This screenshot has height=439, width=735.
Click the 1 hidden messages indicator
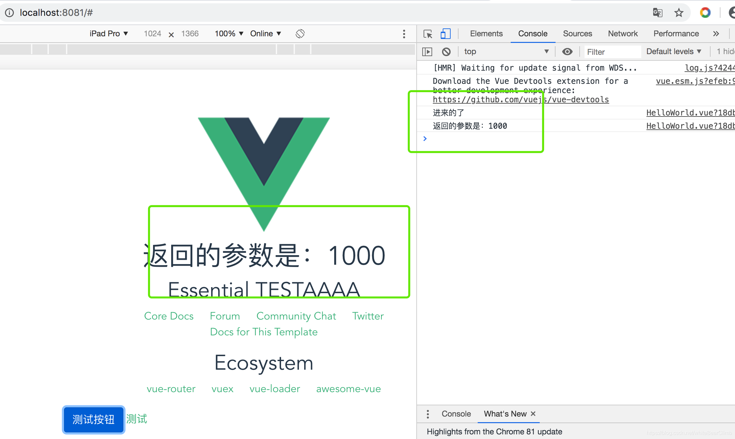pos(725,51)
